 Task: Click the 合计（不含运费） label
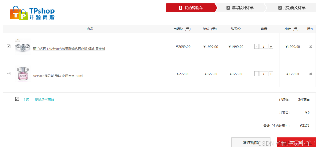(277, 126)
